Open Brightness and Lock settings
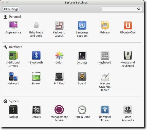147x130 pixels. 36,29
